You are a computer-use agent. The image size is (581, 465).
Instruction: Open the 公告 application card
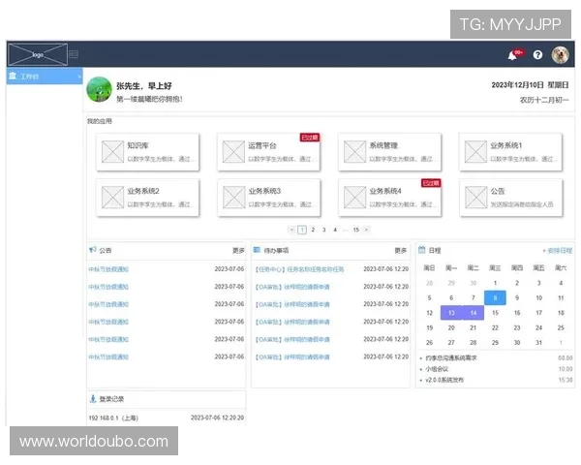click(511, 198)
